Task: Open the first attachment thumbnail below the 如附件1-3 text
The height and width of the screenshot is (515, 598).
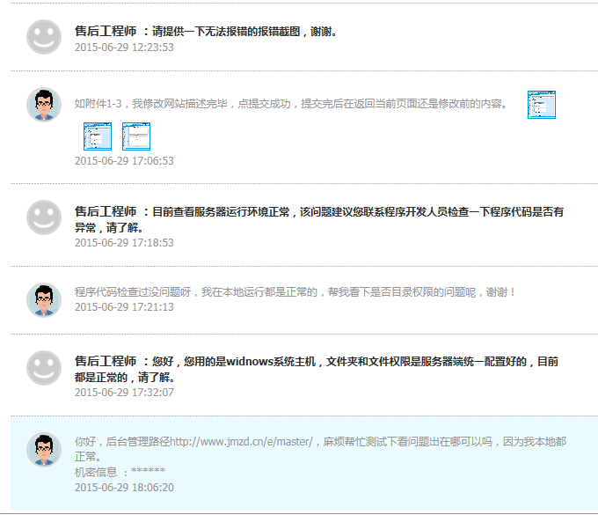Action: [97, 136]
